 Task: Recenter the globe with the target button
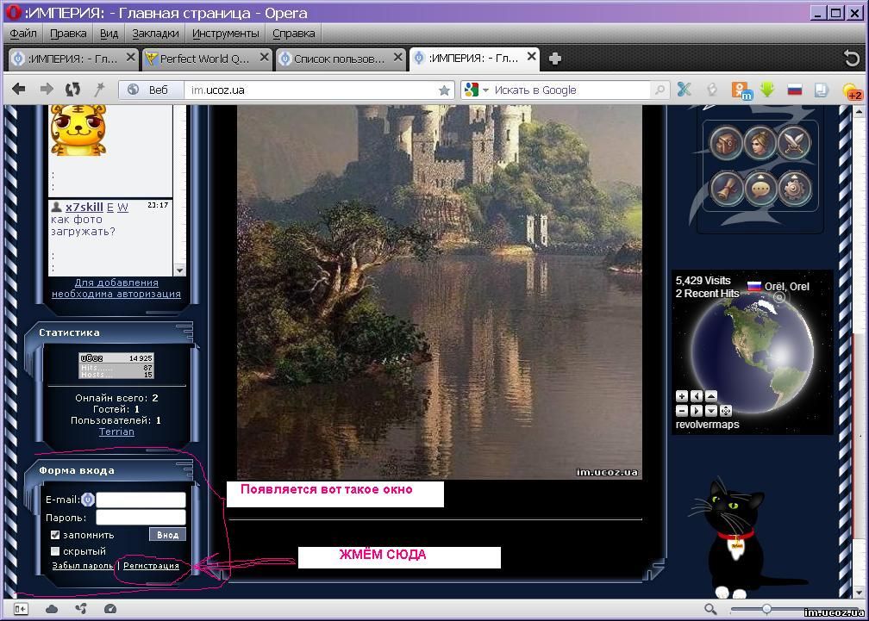(x=726, y=411)
